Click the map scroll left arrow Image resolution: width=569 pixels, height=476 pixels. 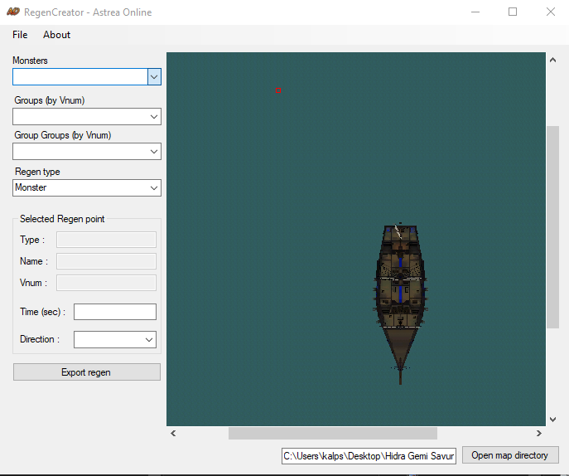coord(173,433)
